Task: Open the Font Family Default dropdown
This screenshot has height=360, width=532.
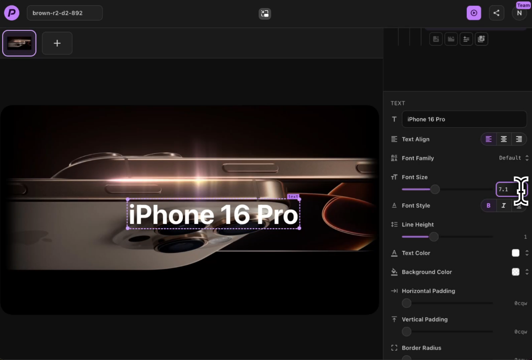Action: (514, 158)
